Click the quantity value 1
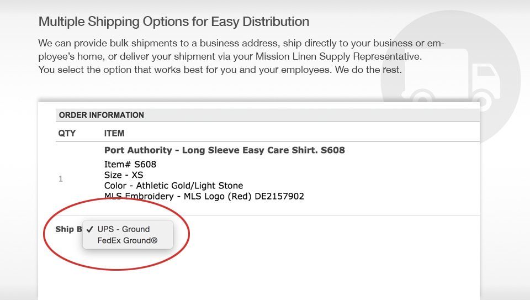This screenshot has height=300, width=530. 61,178
